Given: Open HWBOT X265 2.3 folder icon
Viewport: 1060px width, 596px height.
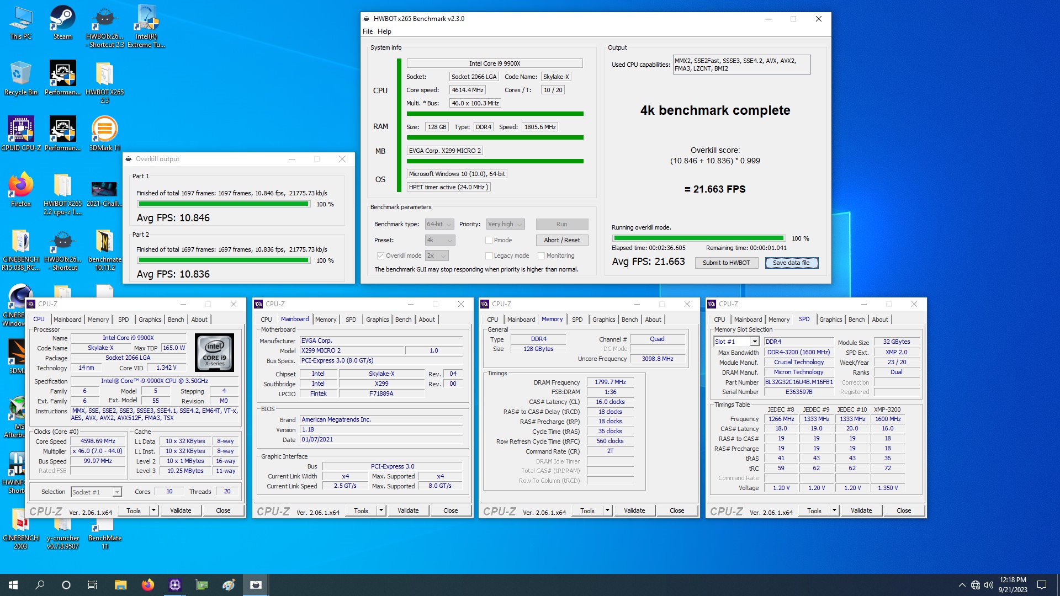Looking at the screenshot, I should point(104,82).
